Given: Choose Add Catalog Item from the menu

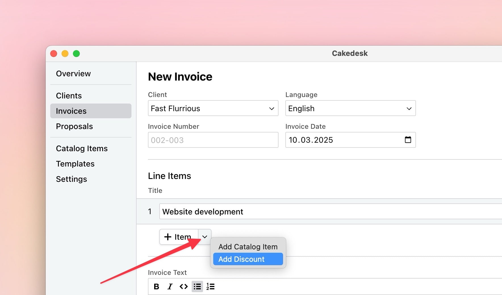Looking at the screenshot, I should [x=248, y=247].
